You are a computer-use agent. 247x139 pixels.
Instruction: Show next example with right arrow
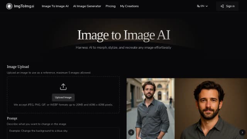pos(242,132)
